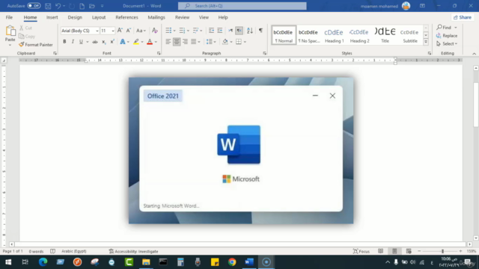Create new document from quick access toolbar
Screen dimensions: 479x269
point(82,6)
